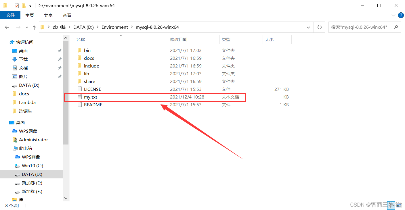Open the include folder
The height and width of the screenshot is (210, 405).
pyautogui.click(x=91, y=65)
